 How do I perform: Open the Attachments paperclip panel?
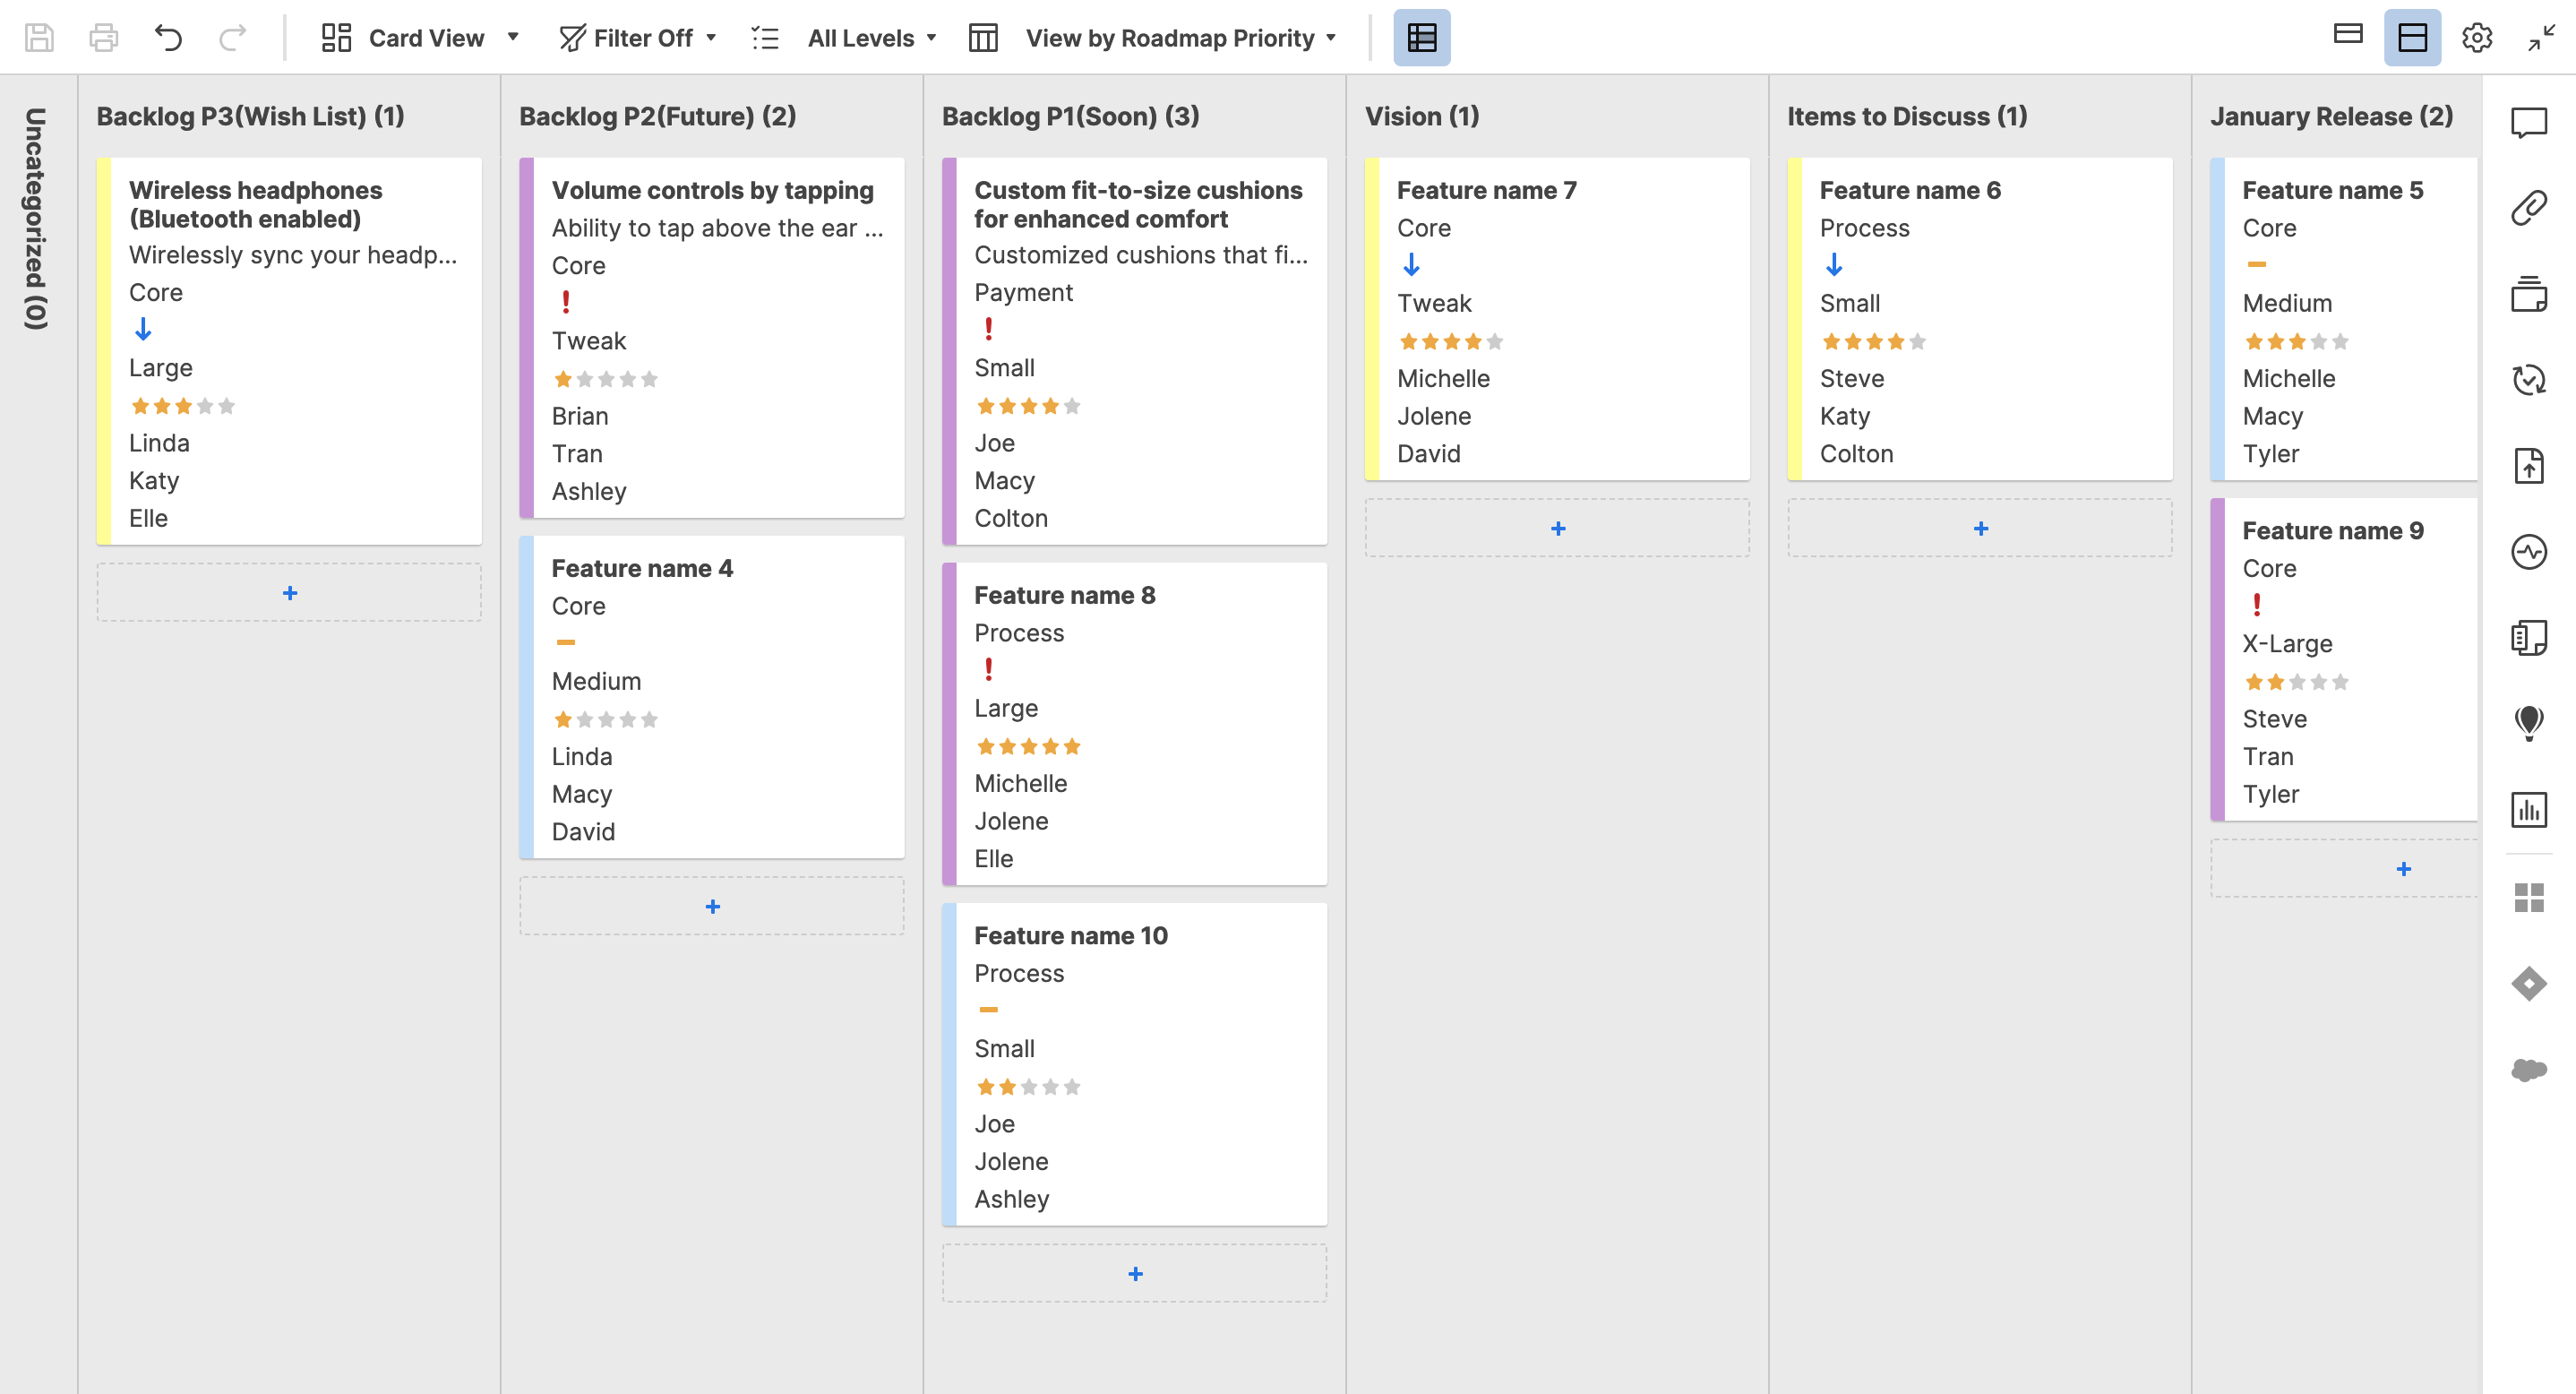[2528, 208]
